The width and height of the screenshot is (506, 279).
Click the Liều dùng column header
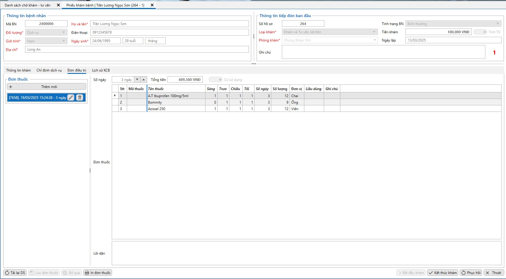[314, 89]
